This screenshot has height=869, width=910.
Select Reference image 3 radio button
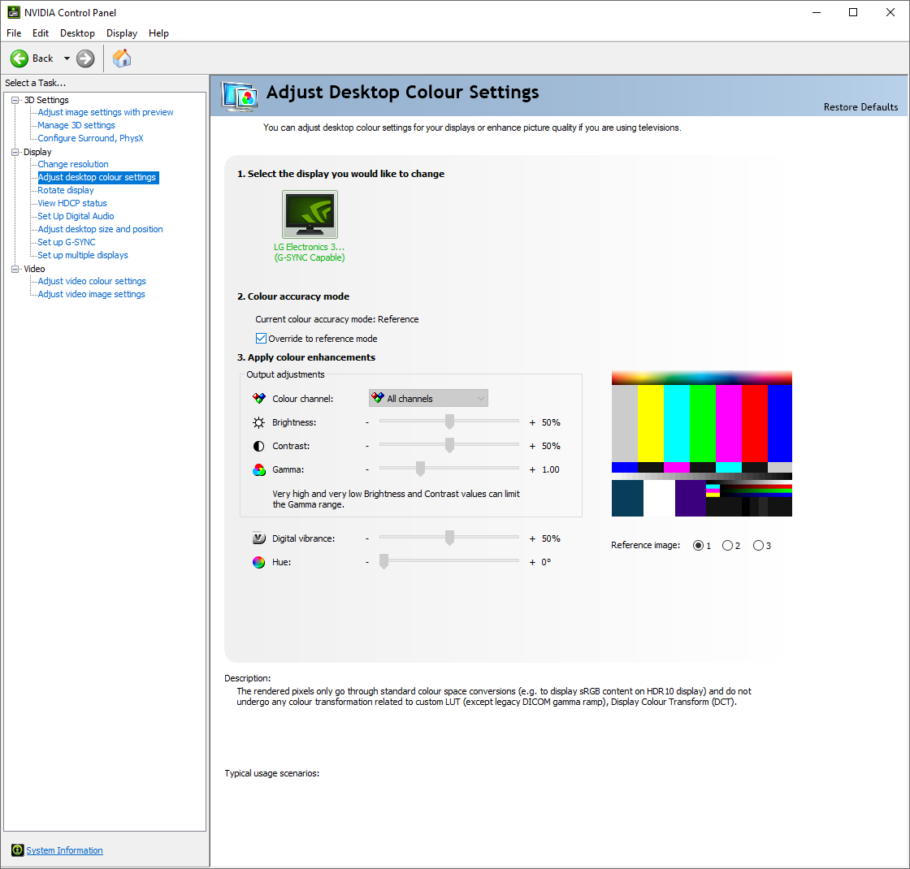[758, 545]
